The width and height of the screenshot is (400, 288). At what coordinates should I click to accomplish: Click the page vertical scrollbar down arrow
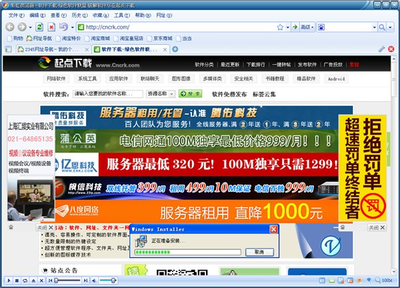[x=394, y=272]
